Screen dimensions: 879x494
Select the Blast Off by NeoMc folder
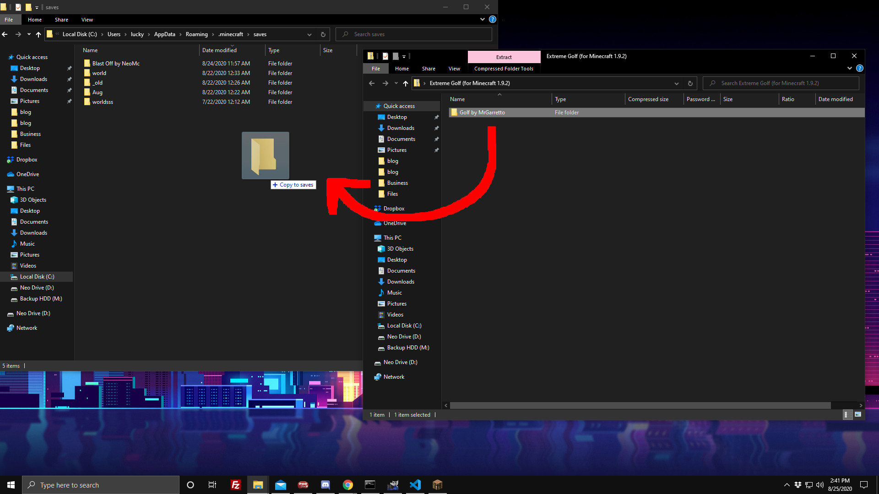tap(116, 64)
